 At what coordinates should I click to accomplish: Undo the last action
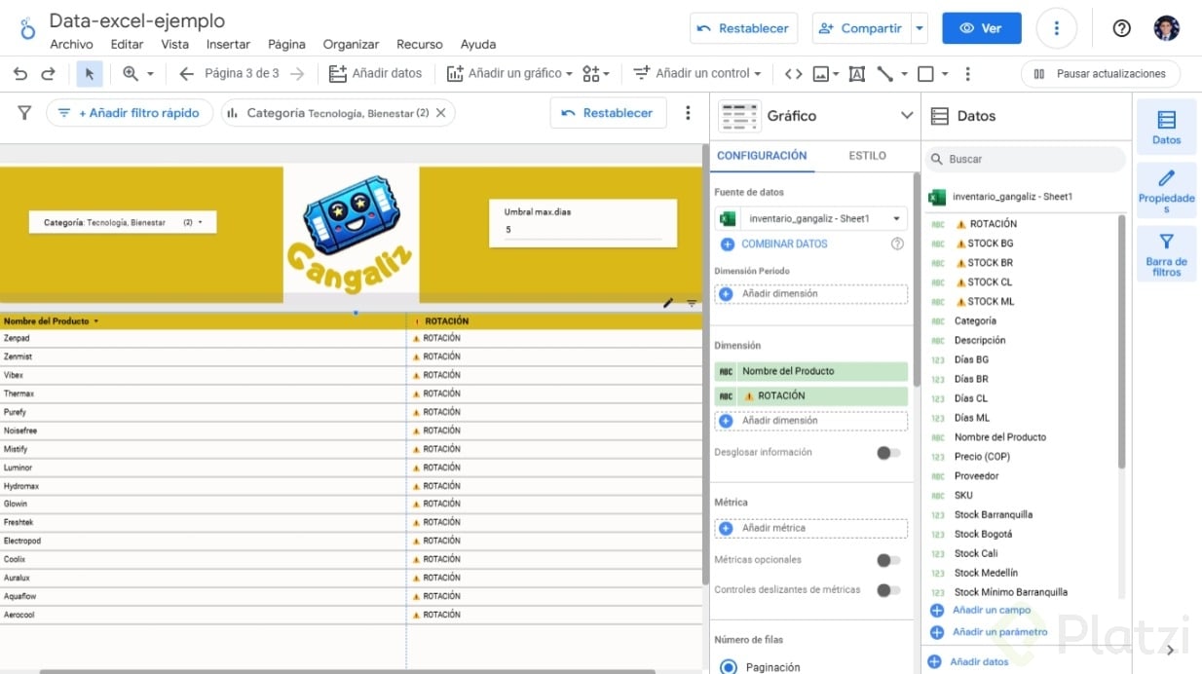pos(19,74)
